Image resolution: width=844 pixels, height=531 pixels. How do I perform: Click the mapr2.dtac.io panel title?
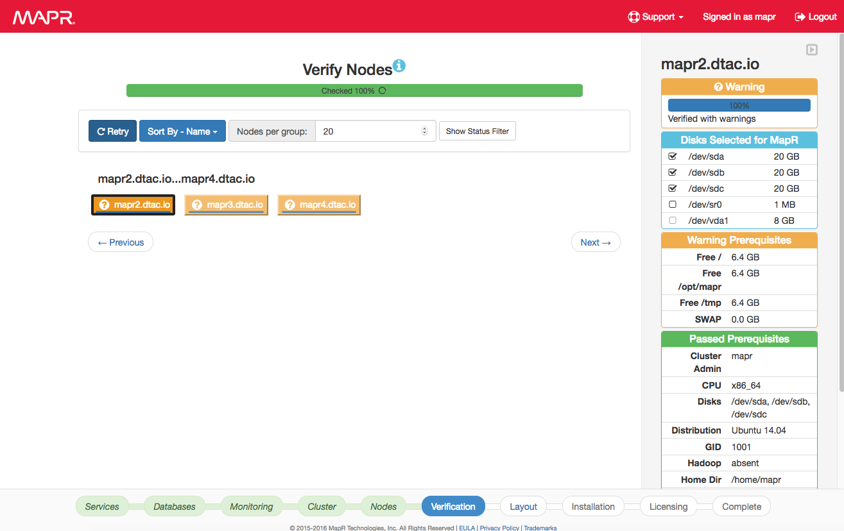(x=710, y=64)
